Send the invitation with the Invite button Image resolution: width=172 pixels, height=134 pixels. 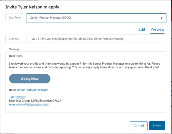157,126
